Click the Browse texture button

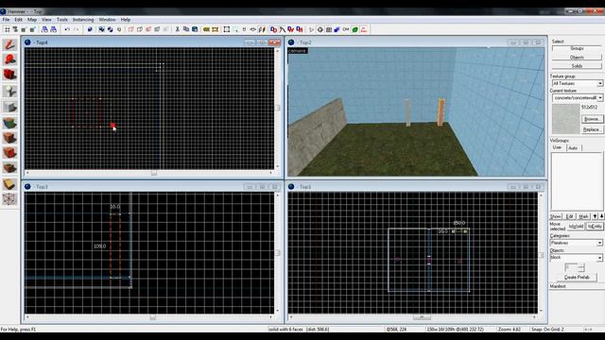[592, 119]
